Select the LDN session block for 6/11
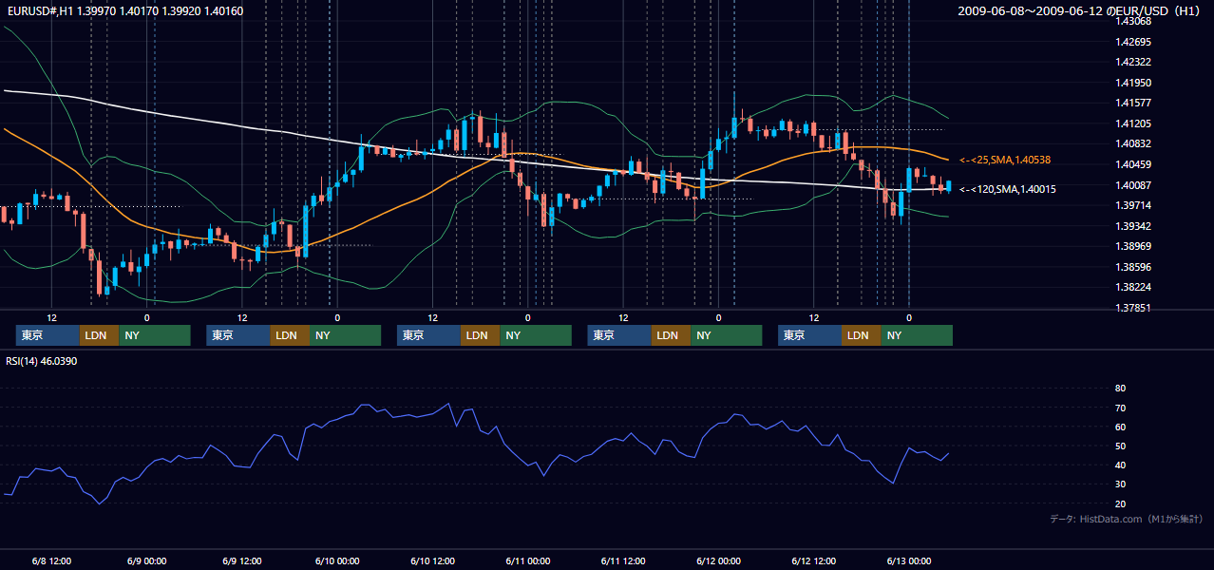This screenshot has height=570, width=1214. click(672, 335)
